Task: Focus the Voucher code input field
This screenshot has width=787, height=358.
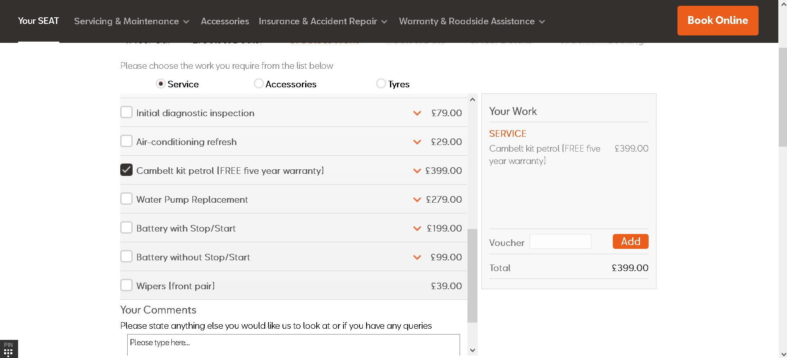Action: (x=560, y=241)
